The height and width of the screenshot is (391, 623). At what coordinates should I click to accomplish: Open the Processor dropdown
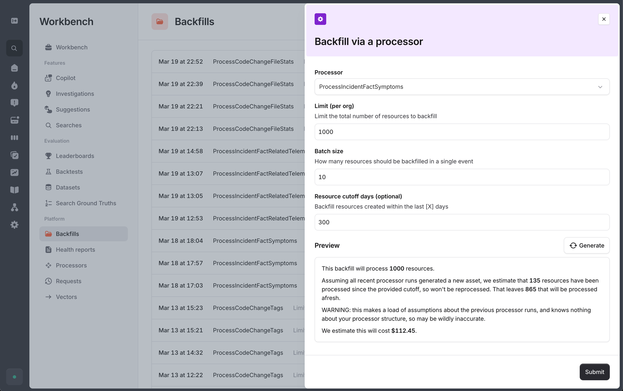[462, 87]
